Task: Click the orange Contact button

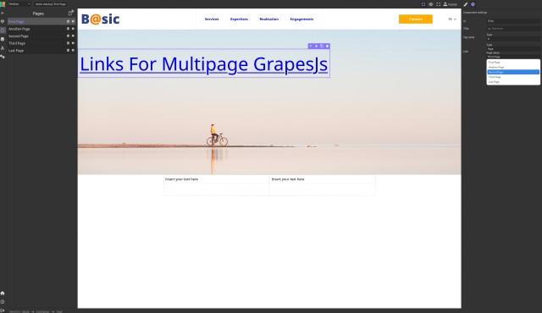Action: click(x=416, y=19)
